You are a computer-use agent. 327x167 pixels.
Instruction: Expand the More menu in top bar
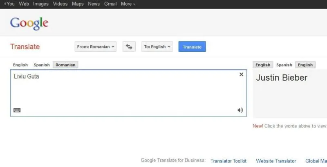(128, 4)
